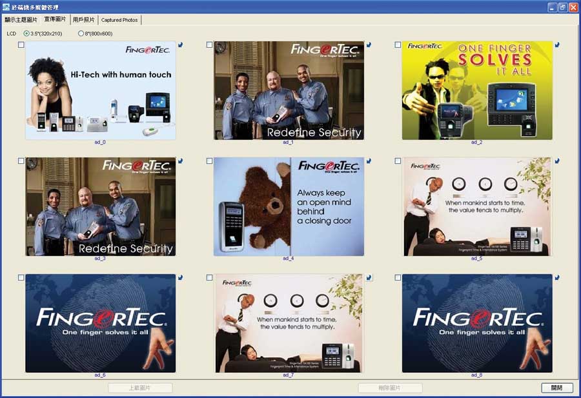Click the ad_8 caption label

pos(477,375)
